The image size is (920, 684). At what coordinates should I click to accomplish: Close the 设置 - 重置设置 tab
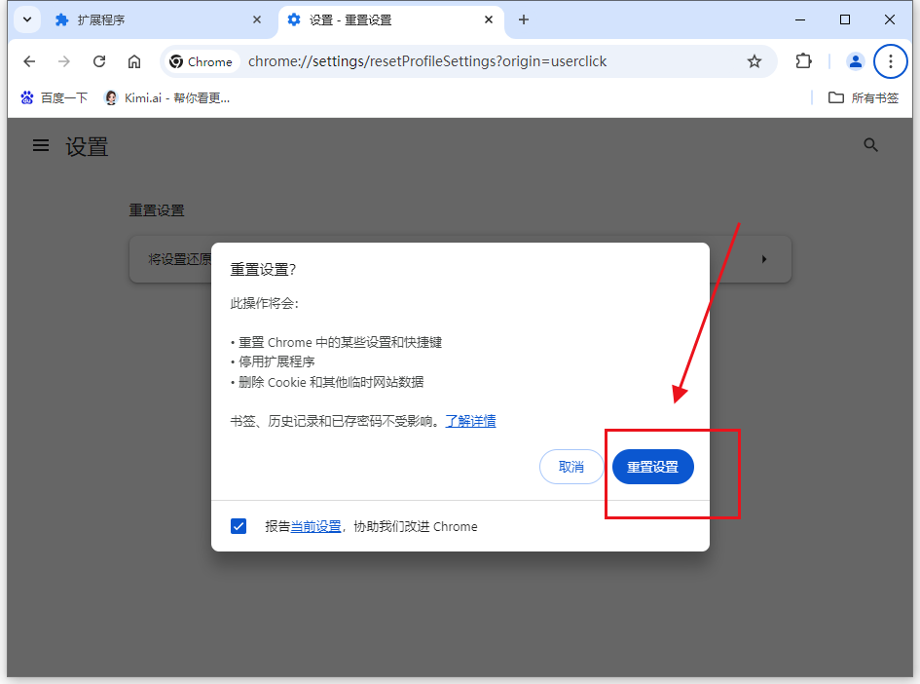coord(488,19)
